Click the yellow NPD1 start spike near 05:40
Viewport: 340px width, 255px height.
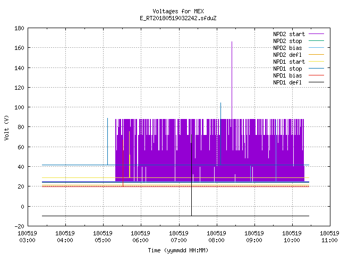[130, 155]
